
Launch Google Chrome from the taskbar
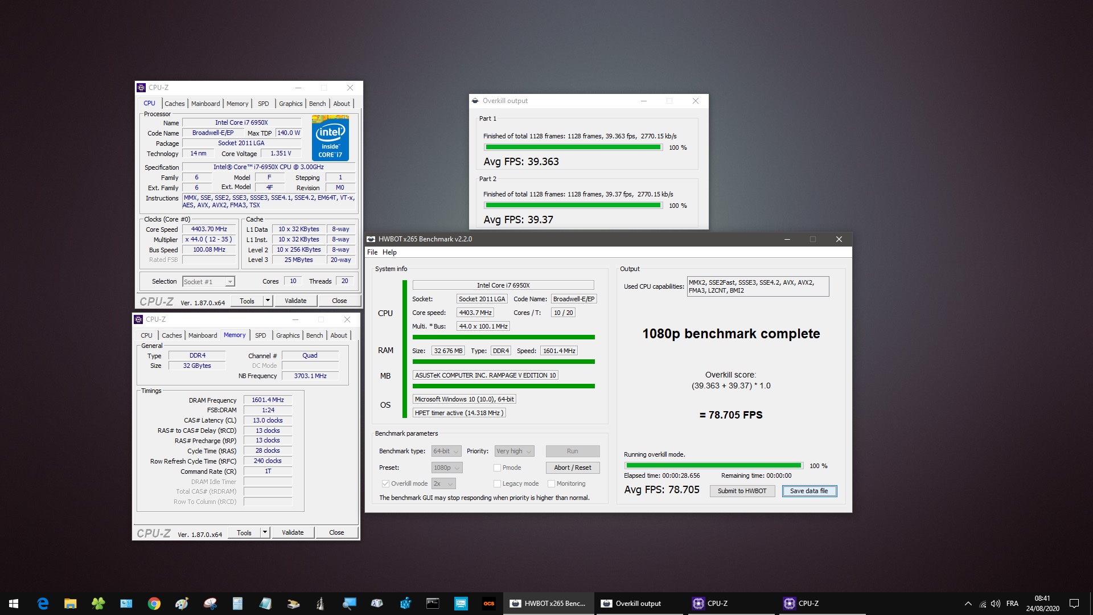154,604
